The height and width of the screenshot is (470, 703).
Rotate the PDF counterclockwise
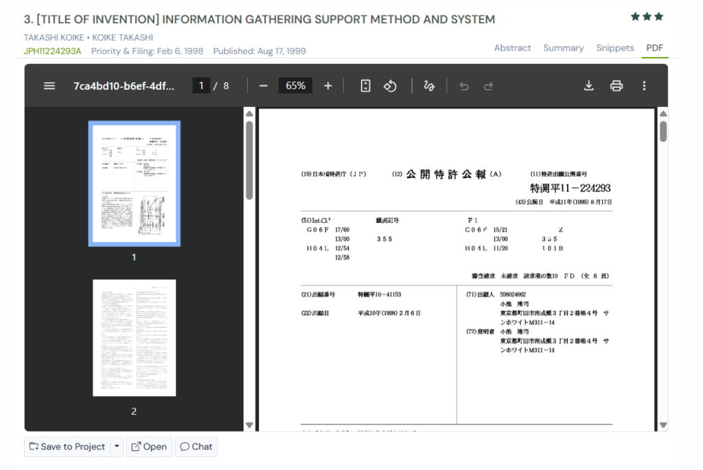click(390, 86)
